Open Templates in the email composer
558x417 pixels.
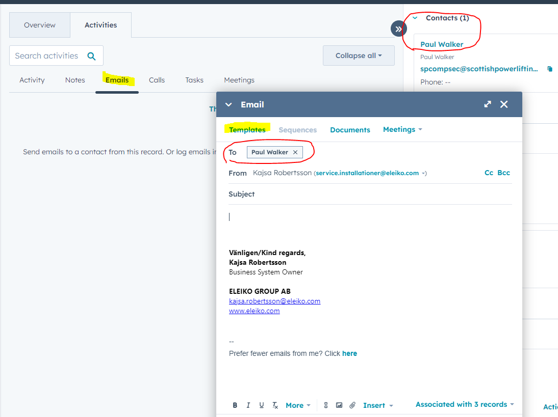tap(247, 130)
